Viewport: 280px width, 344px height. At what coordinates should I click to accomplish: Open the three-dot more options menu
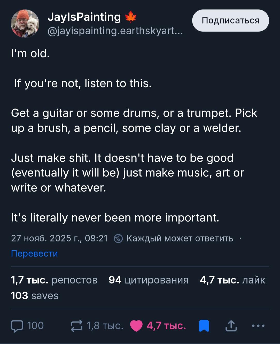(x=258, y=326)
